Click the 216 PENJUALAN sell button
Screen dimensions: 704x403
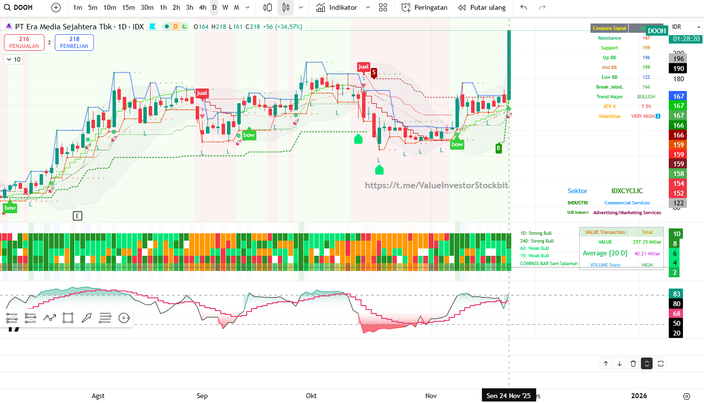click(x=24, y=43)
